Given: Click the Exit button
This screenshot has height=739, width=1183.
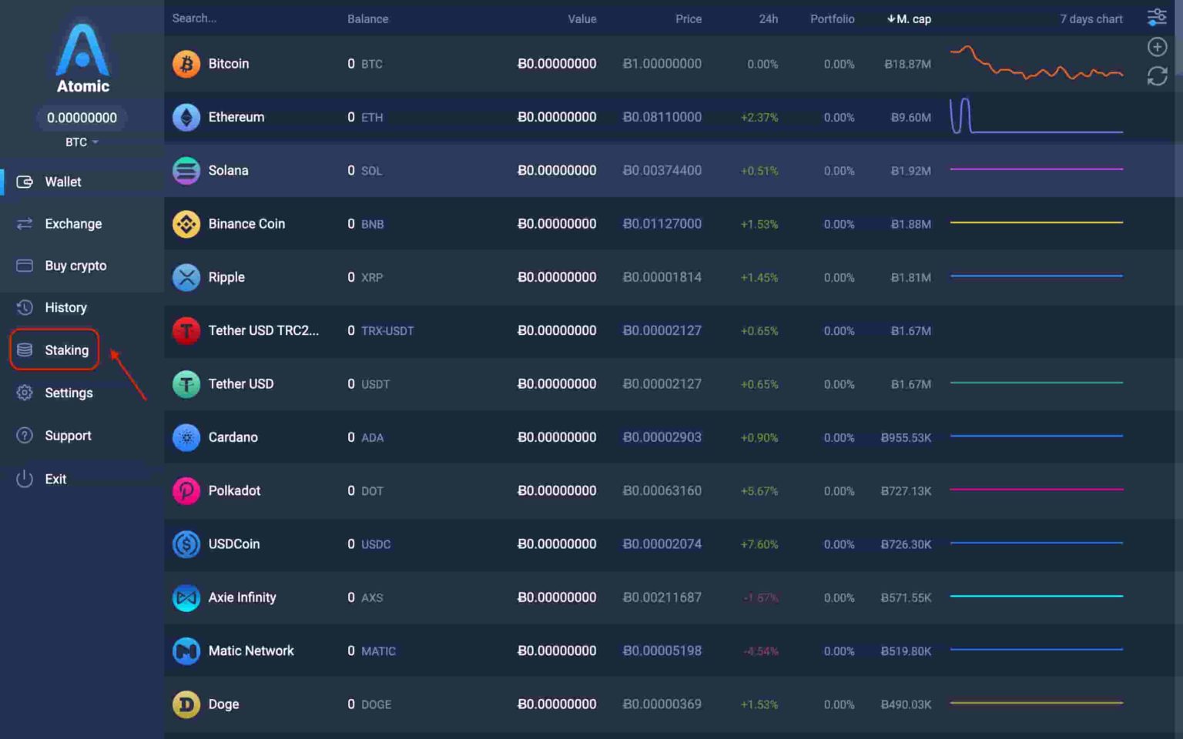Looking at the screenshot, I should [55, 478].
